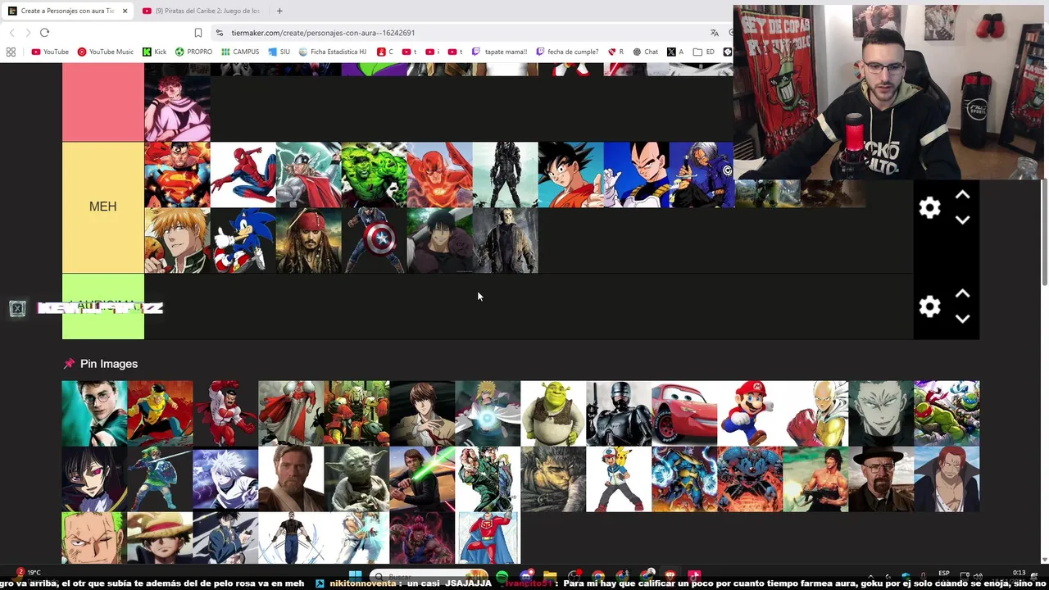Click the Pin Images heading
This screenshot has width=1049, height=590.
click(x=109, y=364)
